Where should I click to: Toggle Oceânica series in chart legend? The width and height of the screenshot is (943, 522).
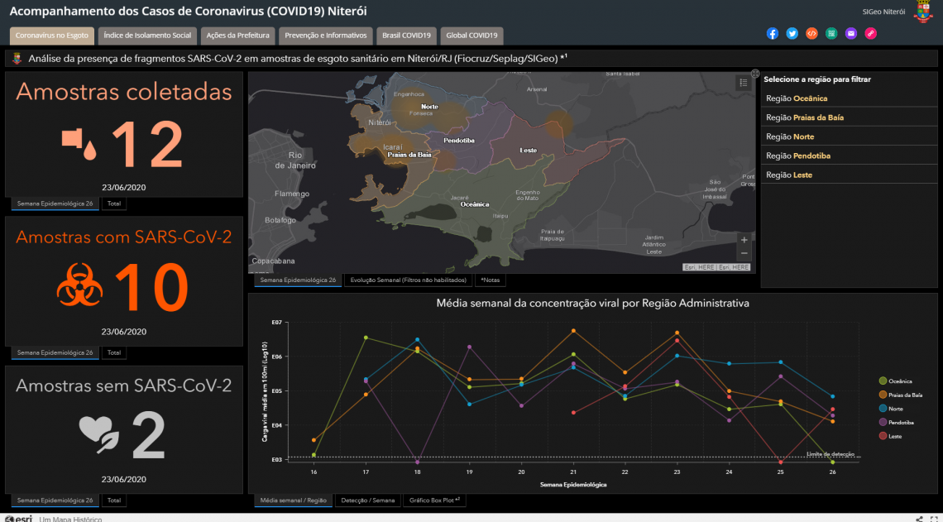(900, 381)
